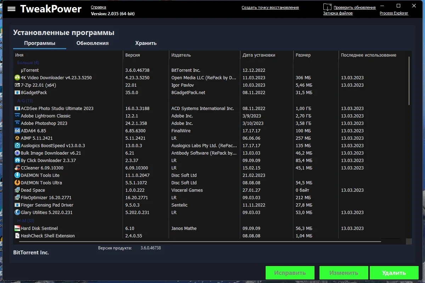The width and height of the screenshot is (425, 283).
Task: Select 'BitTorrent Inc.' publisher cell
Action: [x=186, y=70]
